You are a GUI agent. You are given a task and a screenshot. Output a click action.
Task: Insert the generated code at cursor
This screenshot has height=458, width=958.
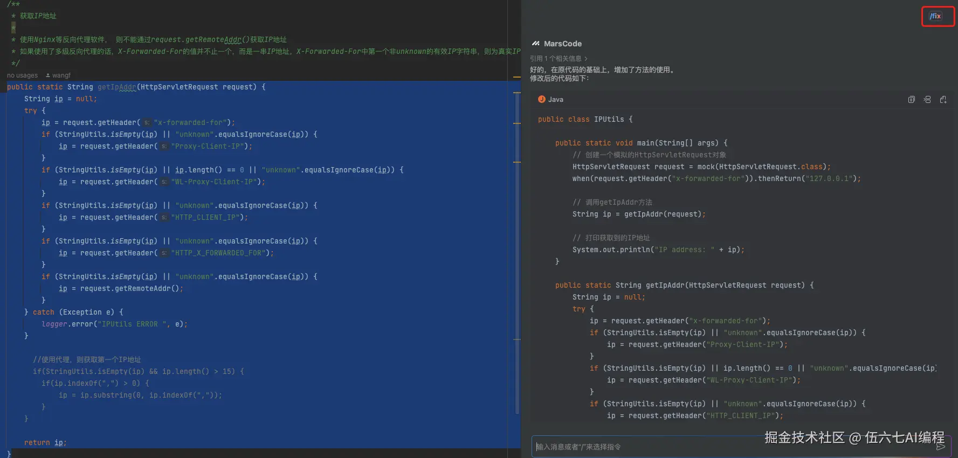point(927,100)
